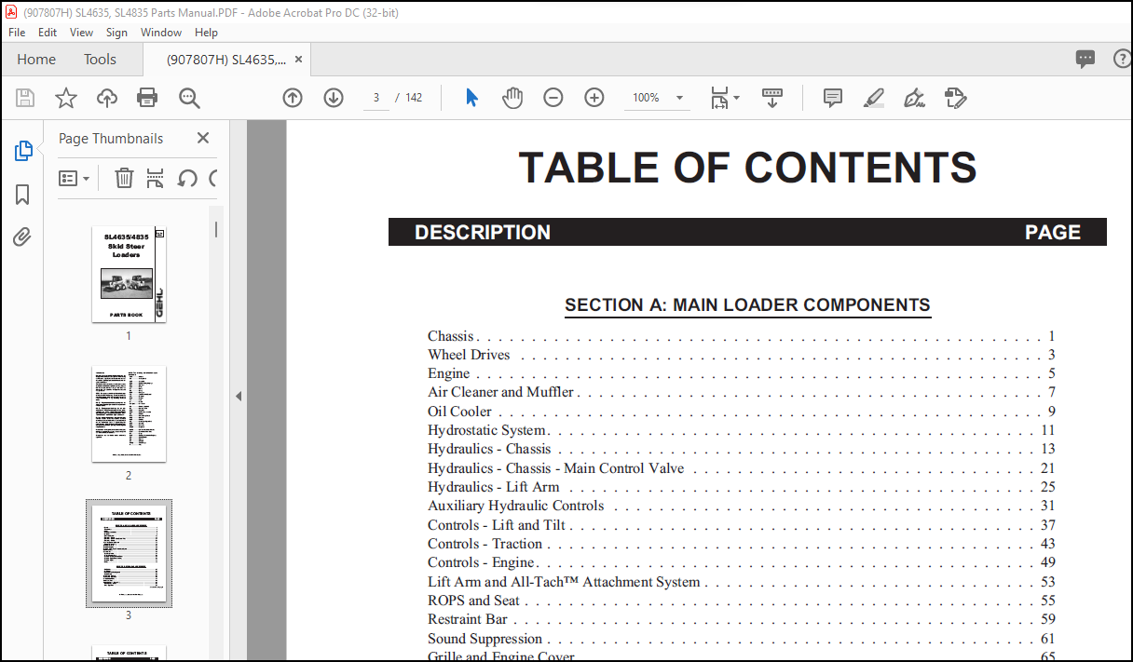Click the fit page scrolling icon
This screenshot has width=1133, height=662.
[719, 98]
